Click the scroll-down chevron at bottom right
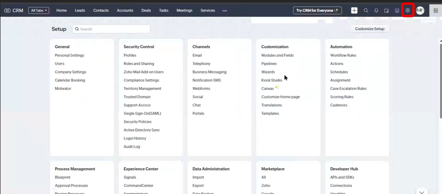Viewport: 442px width, 194px height. pos(421,192)
